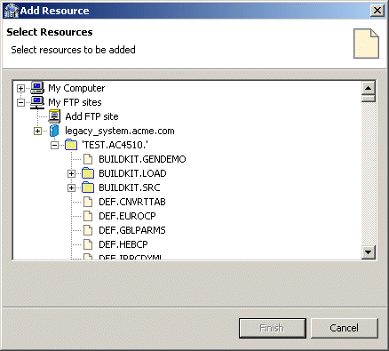Click the BUILDKIT.SRC folder icon
Image resolution: width=389 pixels, height=351 pixels.
88,187
